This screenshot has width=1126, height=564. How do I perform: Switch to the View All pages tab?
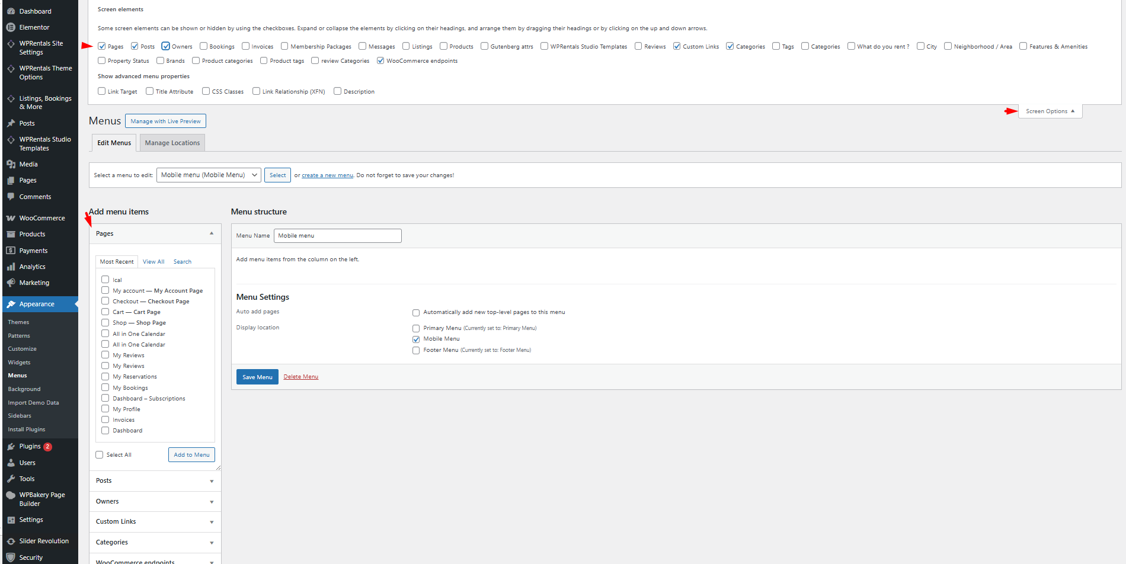pyautogui.click(x=153, y=261)
